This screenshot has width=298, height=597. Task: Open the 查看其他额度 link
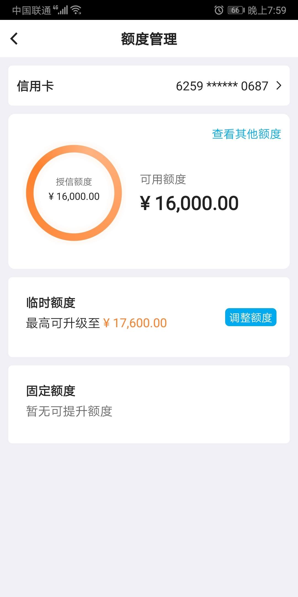(x=246, y=134)
